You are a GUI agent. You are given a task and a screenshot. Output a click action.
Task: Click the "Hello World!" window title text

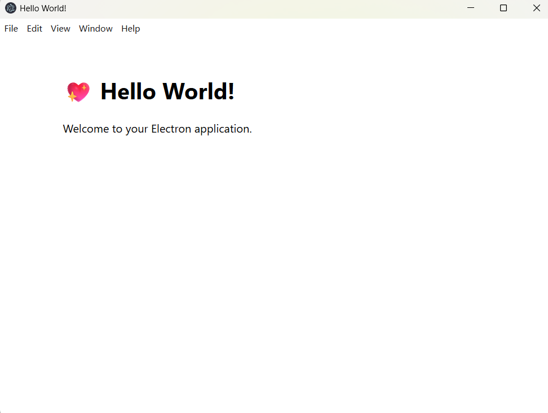43,8
